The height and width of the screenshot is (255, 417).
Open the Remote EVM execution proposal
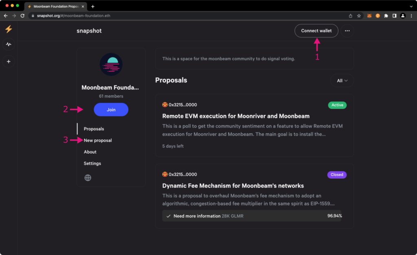236,116
